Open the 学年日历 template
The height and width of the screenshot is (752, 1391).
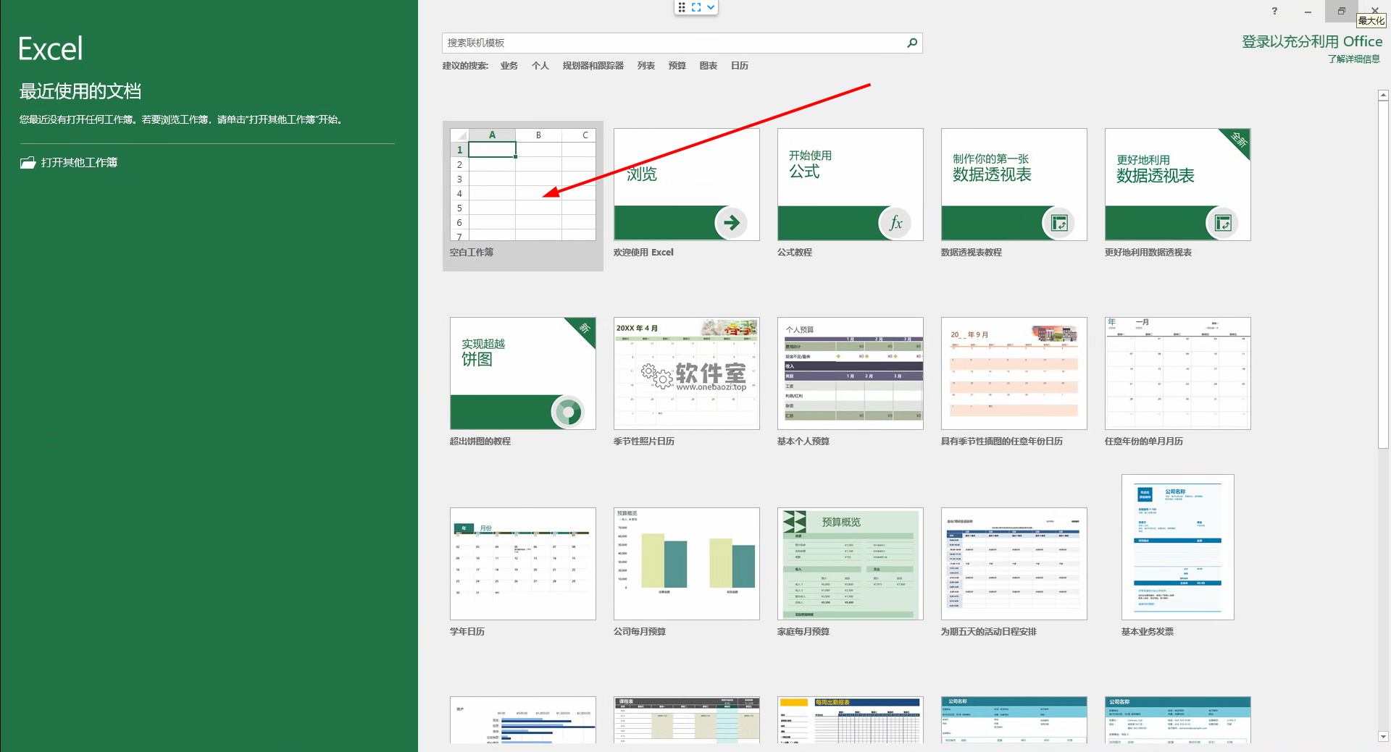click(523, 572)
